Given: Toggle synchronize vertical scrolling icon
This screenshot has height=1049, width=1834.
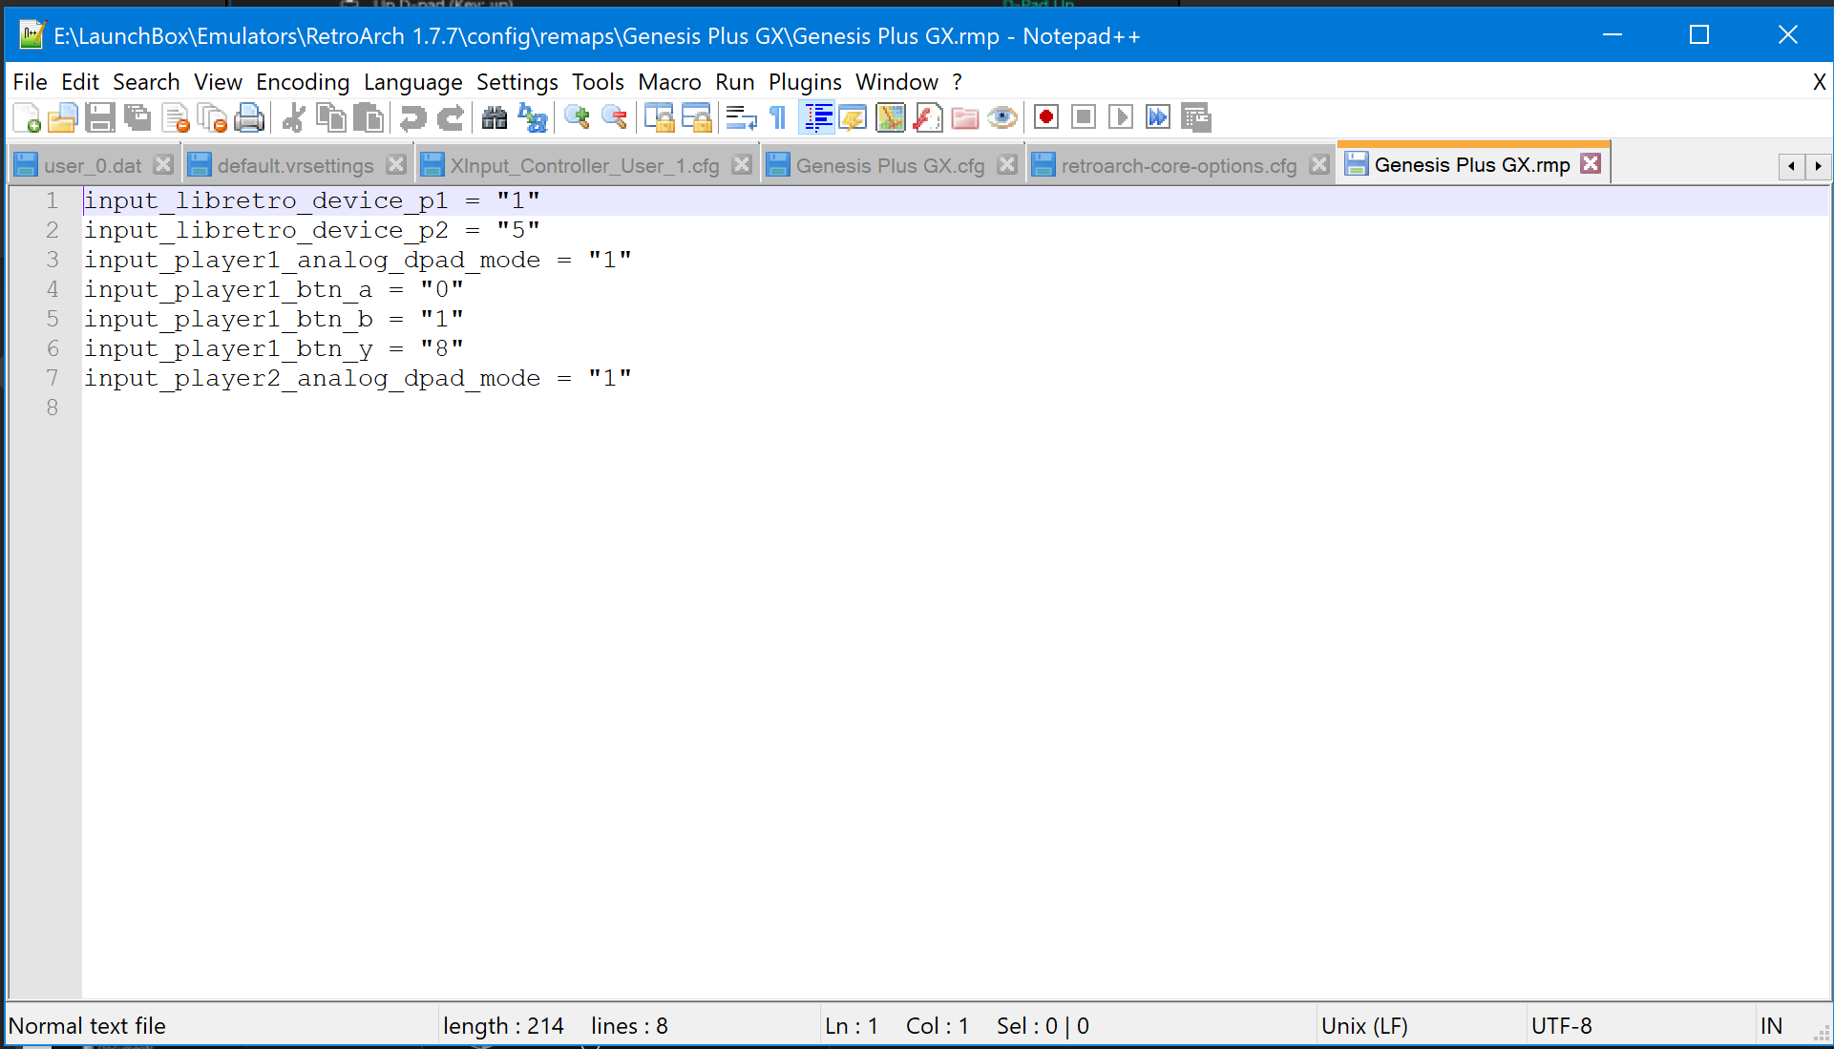Looking at the screenshot, I should 659,117.
